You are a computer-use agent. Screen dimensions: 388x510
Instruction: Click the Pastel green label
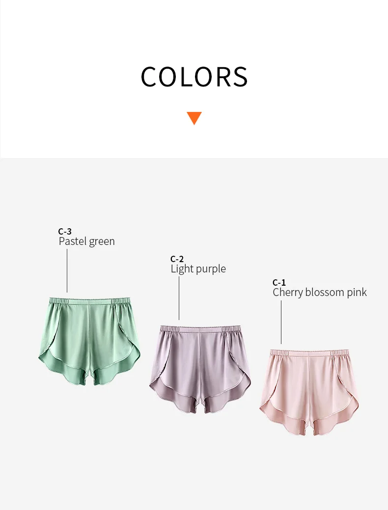[x=86, y=242]
